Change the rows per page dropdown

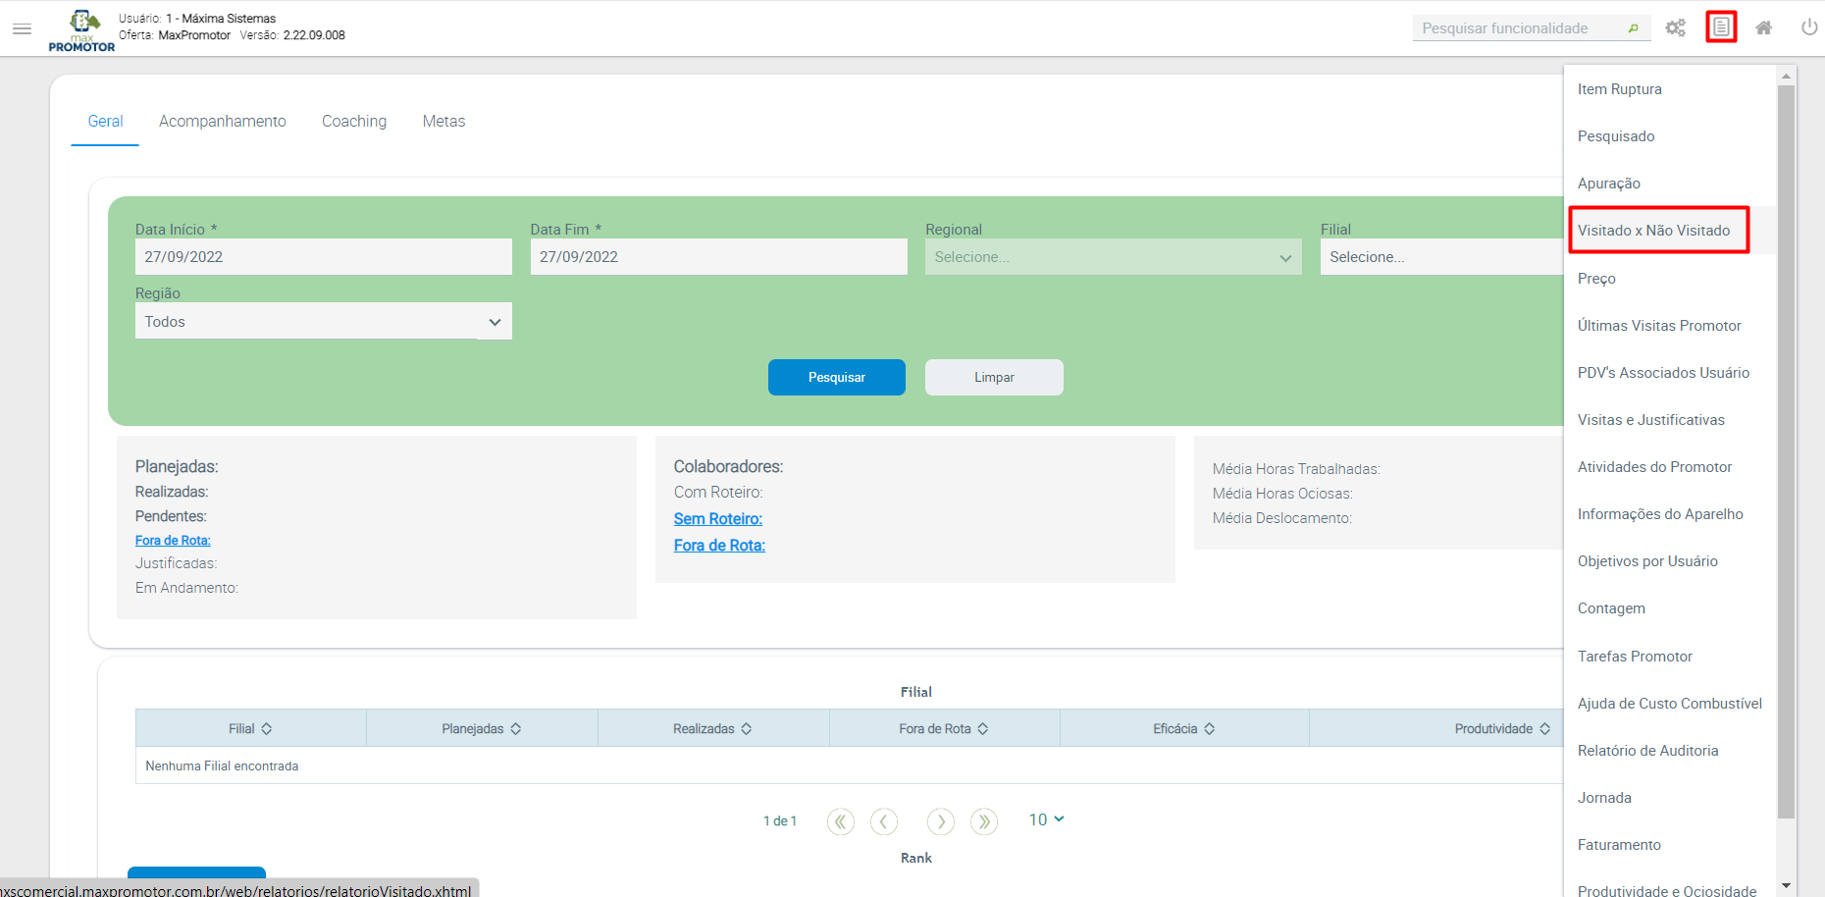(x=1046, y=819)
